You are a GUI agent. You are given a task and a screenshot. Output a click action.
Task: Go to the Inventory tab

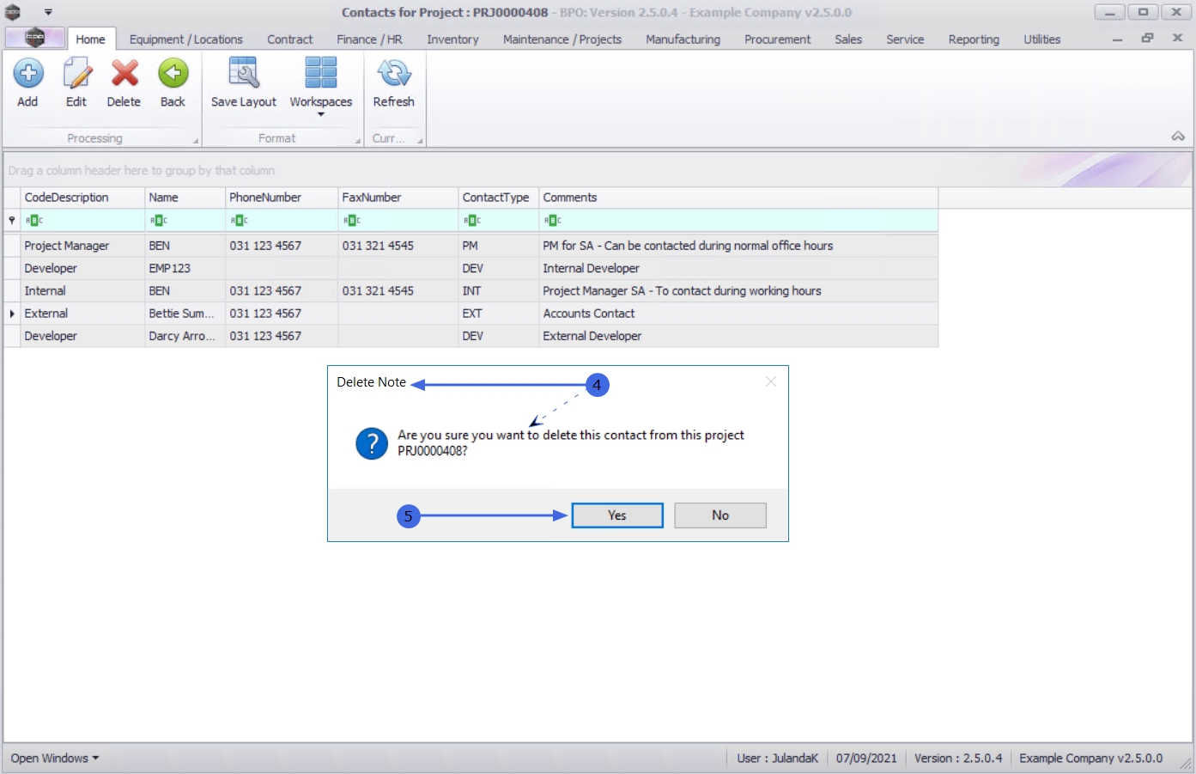click(452, 40)
